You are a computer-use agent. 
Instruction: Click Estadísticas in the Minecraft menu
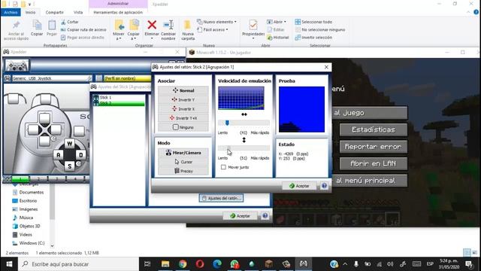tap(374, 129)
